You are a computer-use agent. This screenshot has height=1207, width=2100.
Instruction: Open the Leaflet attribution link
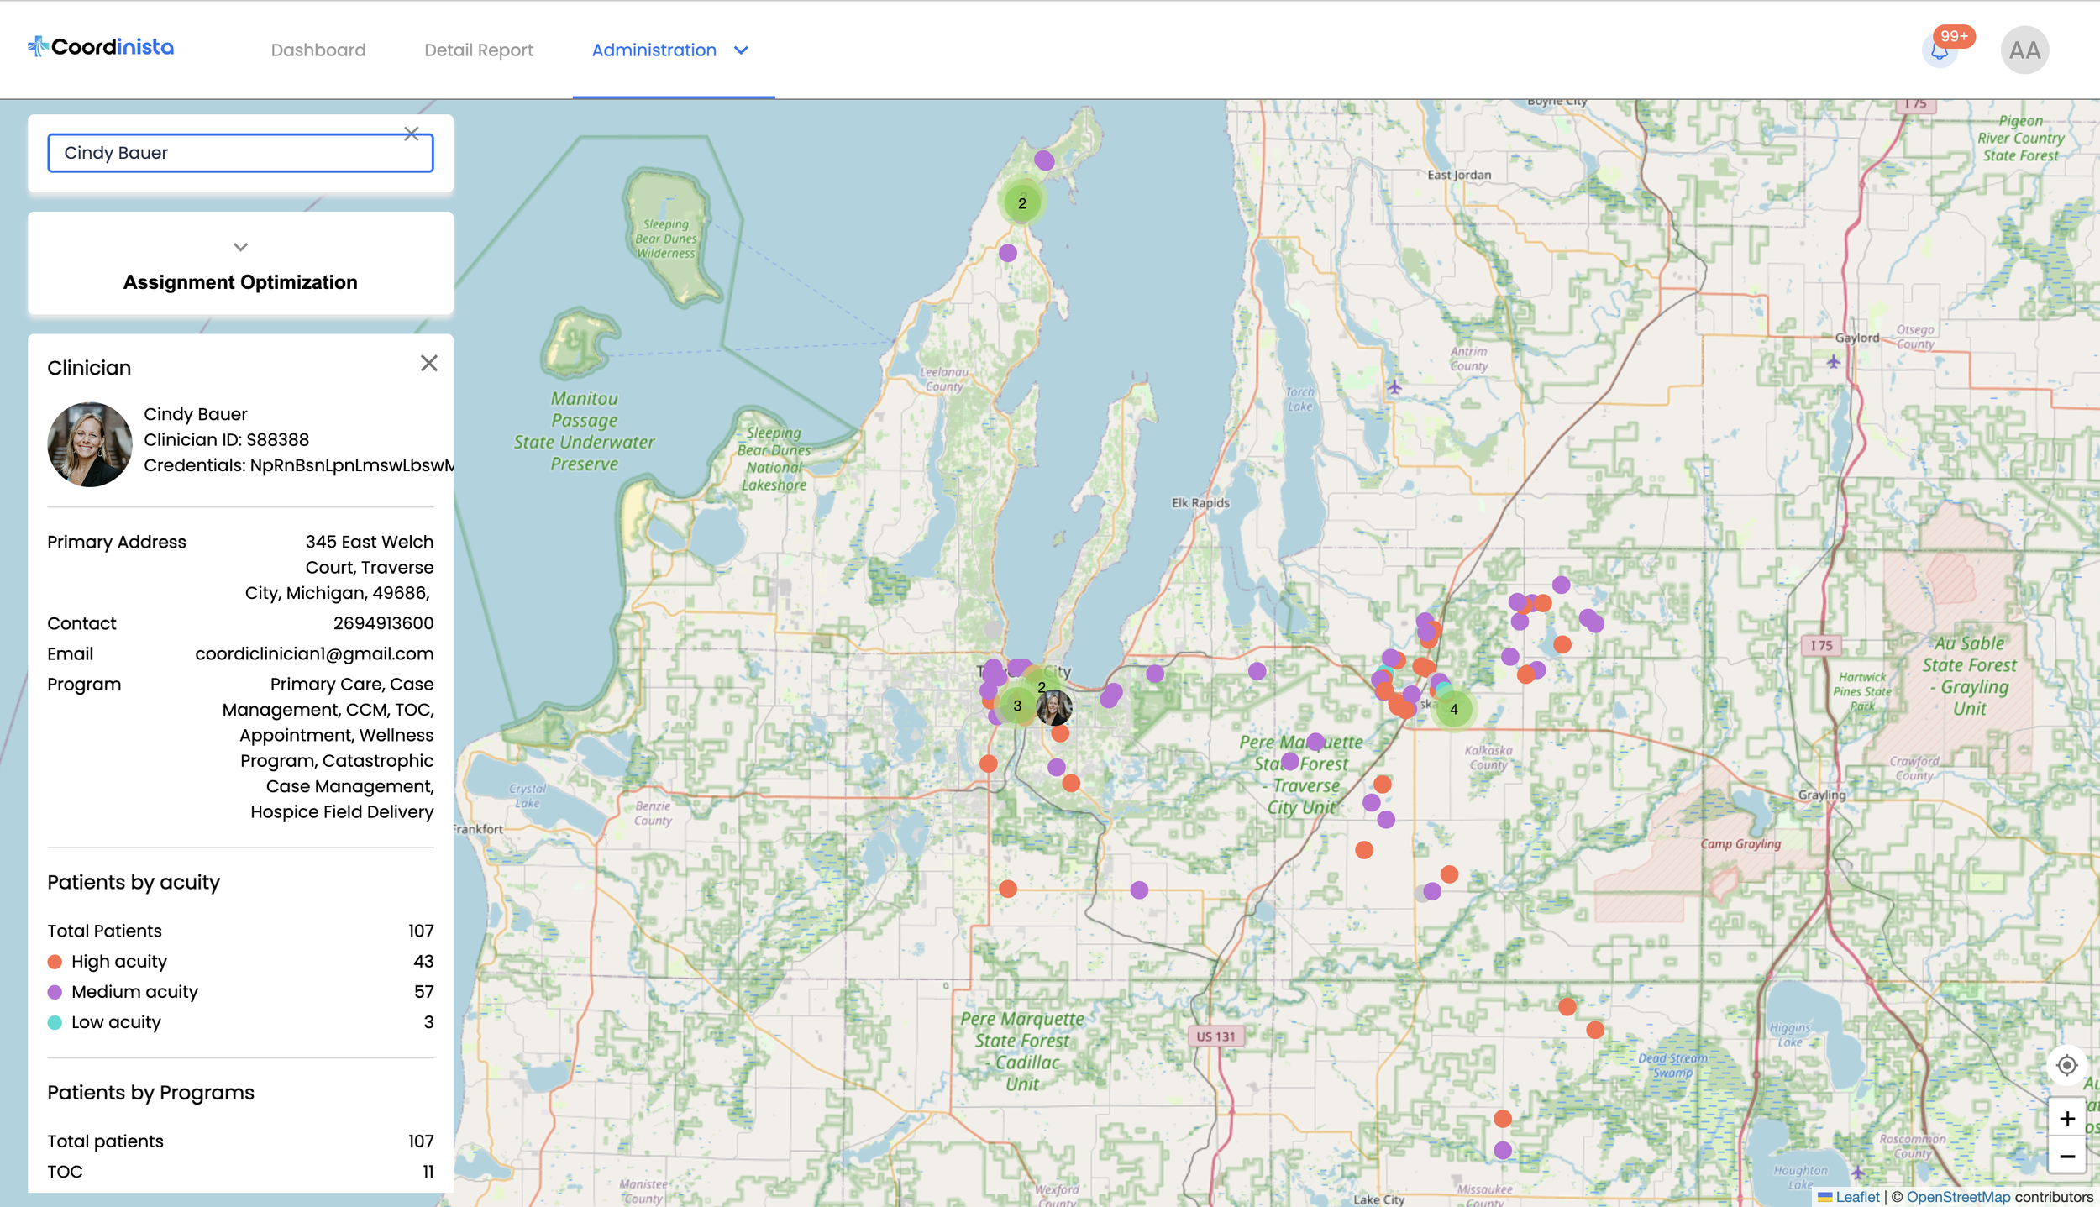tap(1856, 1197)
